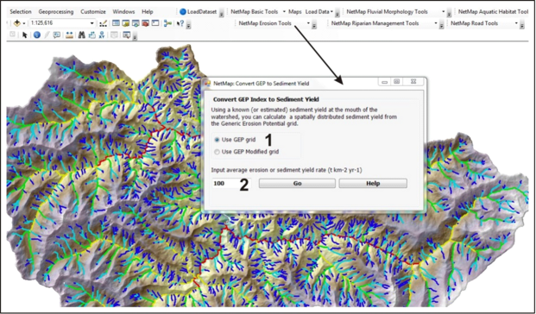Select the Use GEP grid option
The image size is (536, 314).
coord(235,140)
